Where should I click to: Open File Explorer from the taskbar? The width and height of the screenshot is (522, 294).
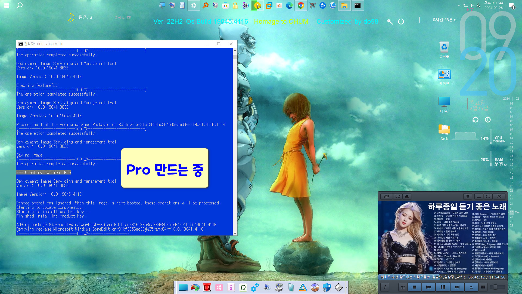coord(344,5)
